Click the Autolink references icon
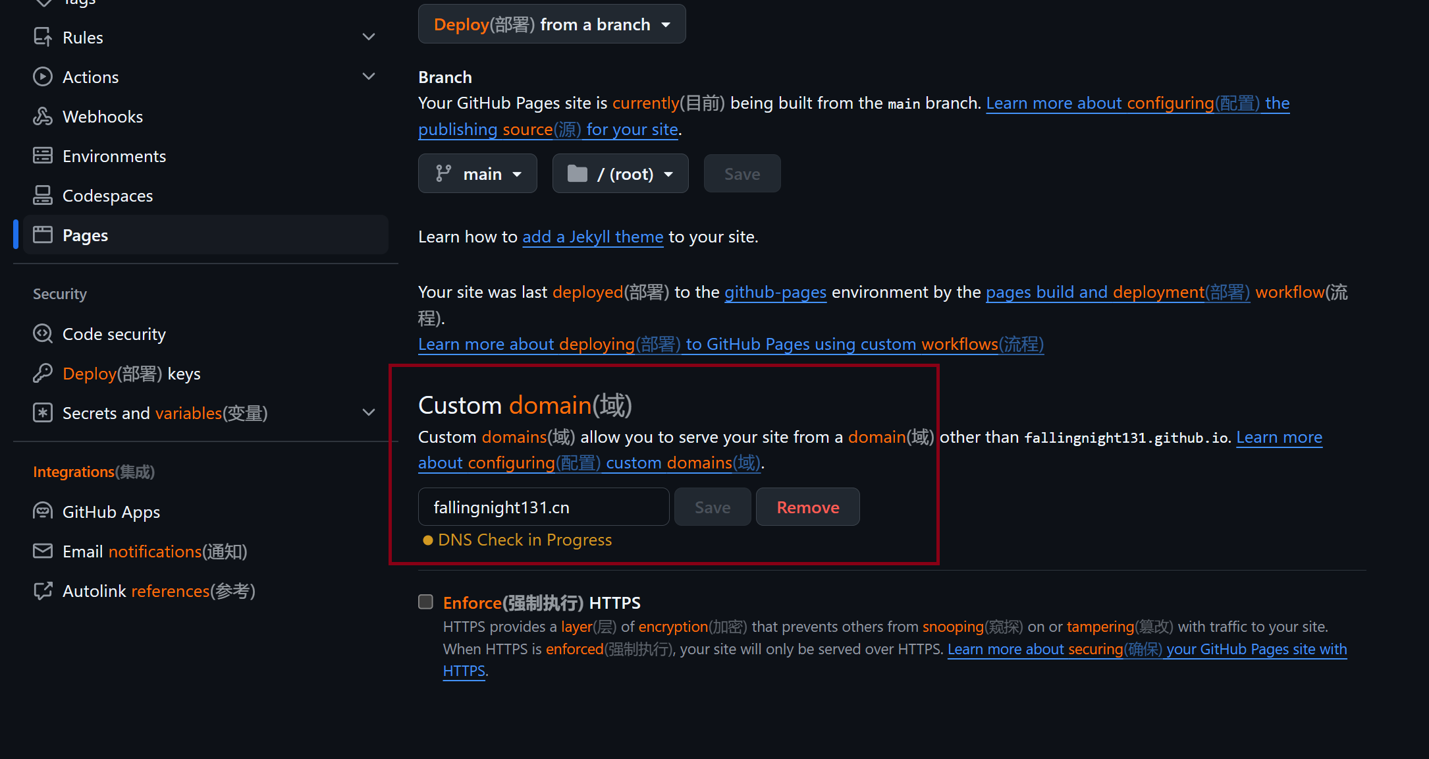The height and width of the screenshot is (759, 1429). (43, 591)
